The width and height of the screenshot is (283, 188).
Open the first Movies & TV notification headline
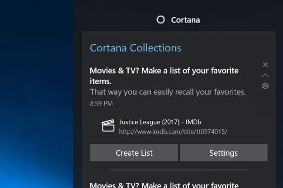pyautogui.click(x=164, y=76)
